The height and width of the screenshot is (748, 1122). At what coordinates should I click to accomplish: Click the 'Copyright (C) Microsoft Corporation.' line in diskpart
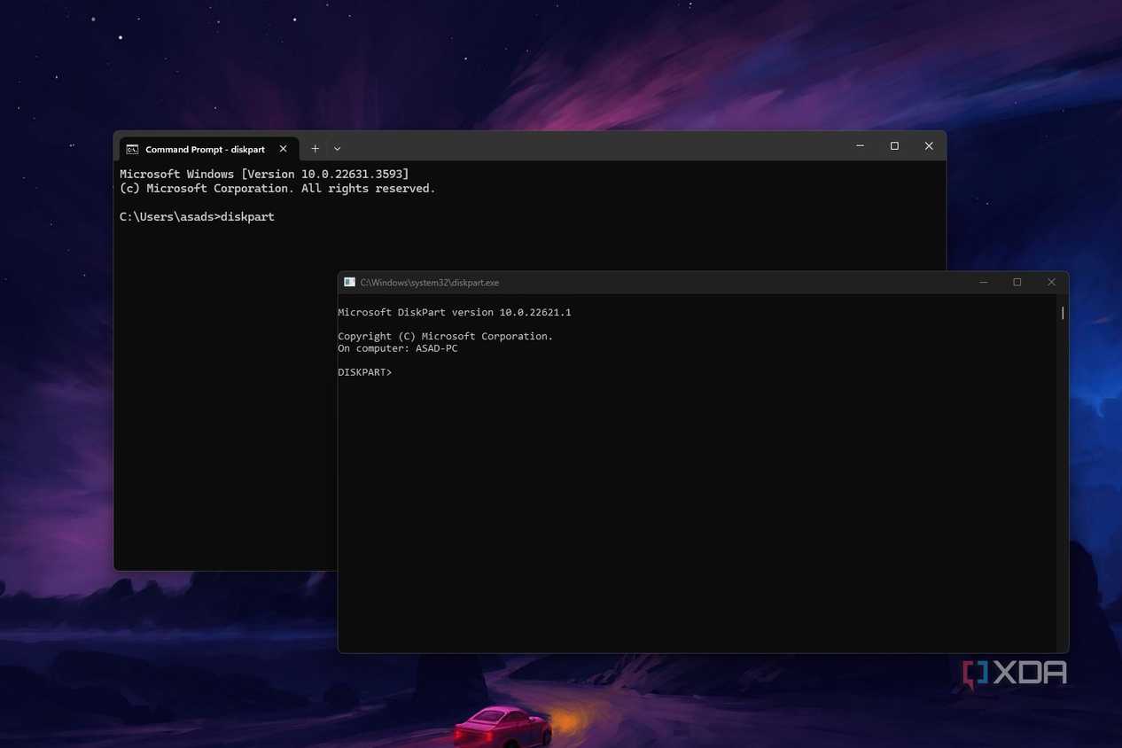pos(445,337)
